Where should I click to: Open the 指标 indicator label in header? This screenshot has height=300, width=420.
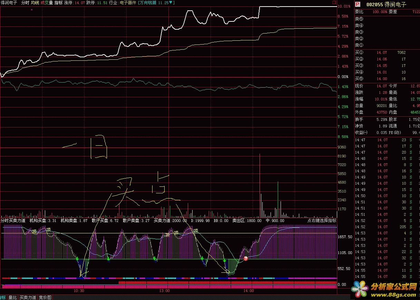coord(58,2)
